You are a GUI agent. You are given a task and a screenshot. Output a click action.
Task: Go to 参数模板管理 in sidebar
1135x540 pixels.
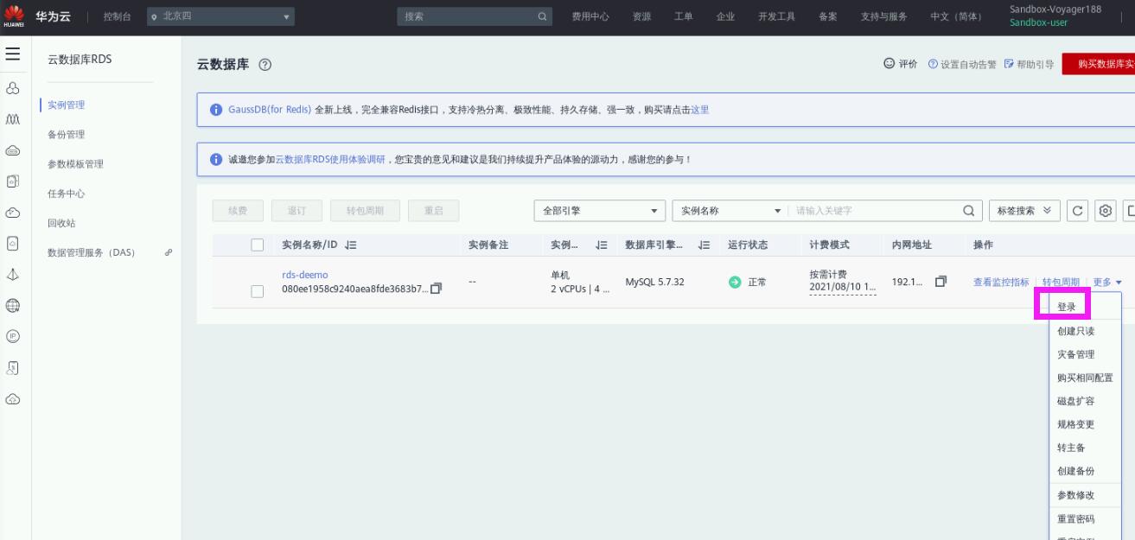coord(75,164)
